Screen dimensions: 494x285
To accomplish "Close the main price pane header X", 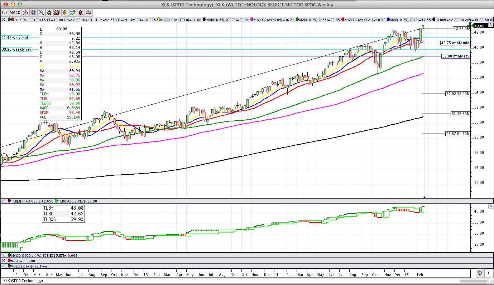I will coord(3,19).
